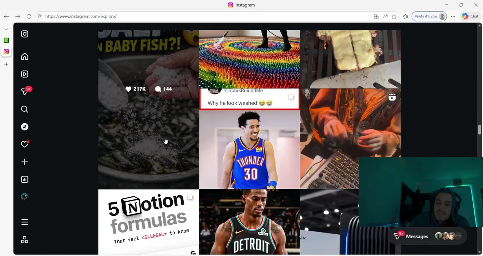Screen dimensions: 483x256
Task: Open the Also from Meta grid icon
Action: tap(25, 240)
